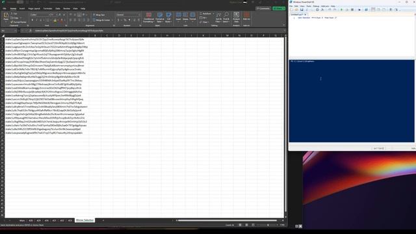The image size is (416, 234).
Task: Click Open folder icon in PowerShell ISE
Action: pos(296,10)
